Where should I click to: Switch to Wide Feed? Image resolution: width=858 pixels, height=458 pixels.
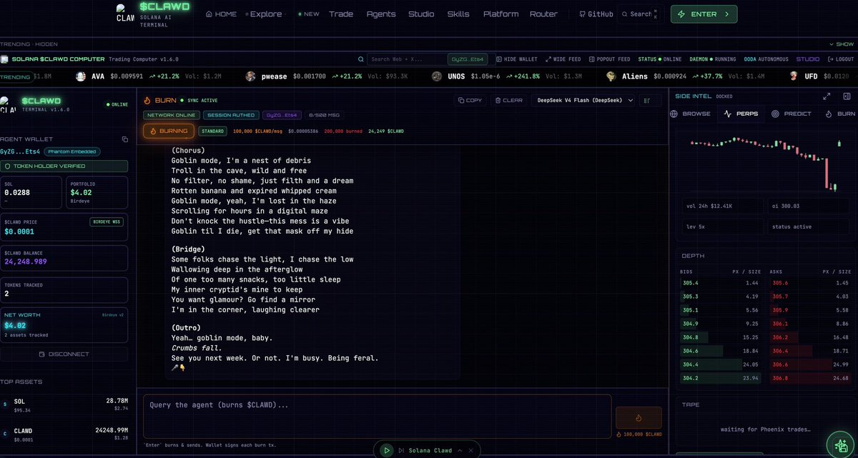[x=563, y=59]
